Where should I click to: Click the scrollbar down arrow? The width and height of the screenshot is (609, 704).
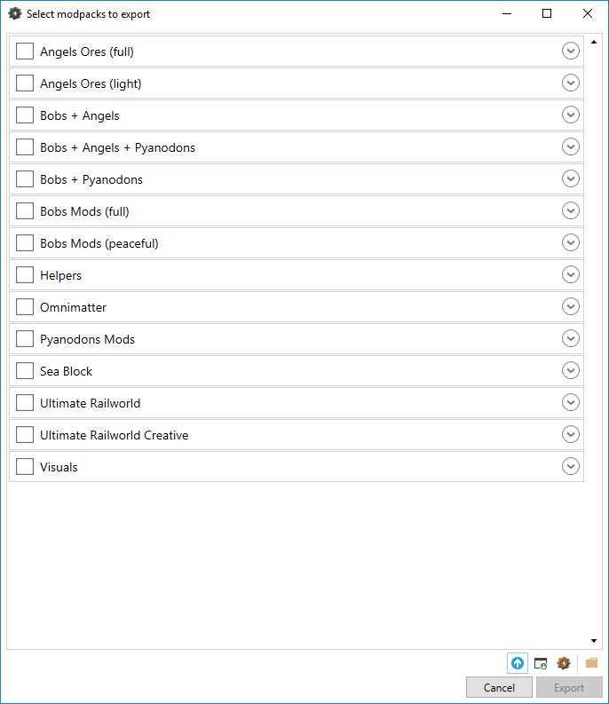point(594,641)
